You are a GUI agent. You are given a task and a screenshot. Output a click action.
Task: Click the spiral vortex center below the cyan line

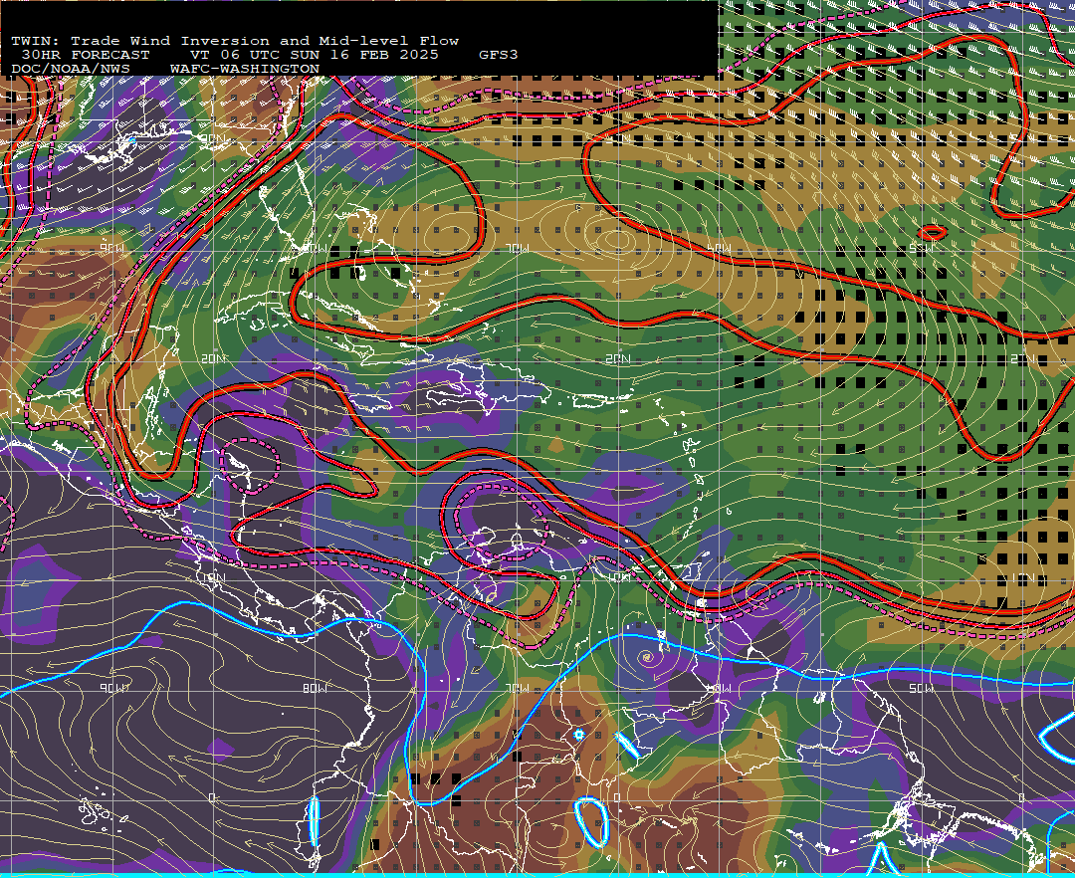647,658
